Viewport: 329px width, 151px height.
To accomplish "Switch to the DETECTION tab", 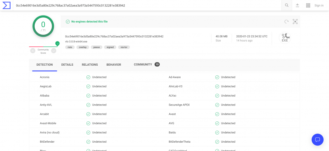I will click(44, 65).
